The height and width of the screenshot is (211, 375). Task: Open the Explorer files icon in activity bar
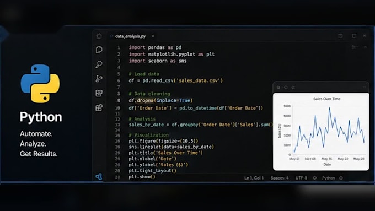tap(99, 50)
